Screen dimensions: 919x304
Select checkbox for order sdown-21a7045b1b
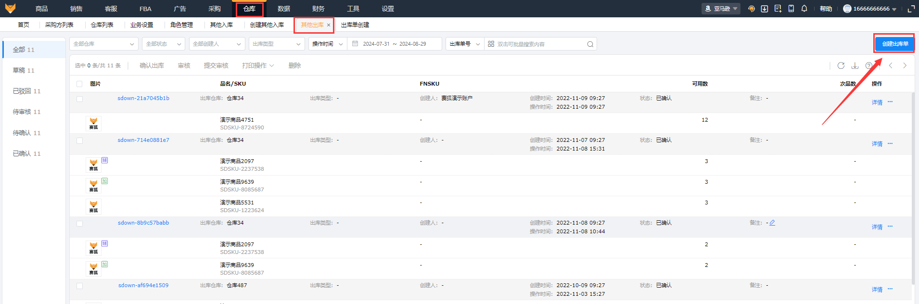79,99
